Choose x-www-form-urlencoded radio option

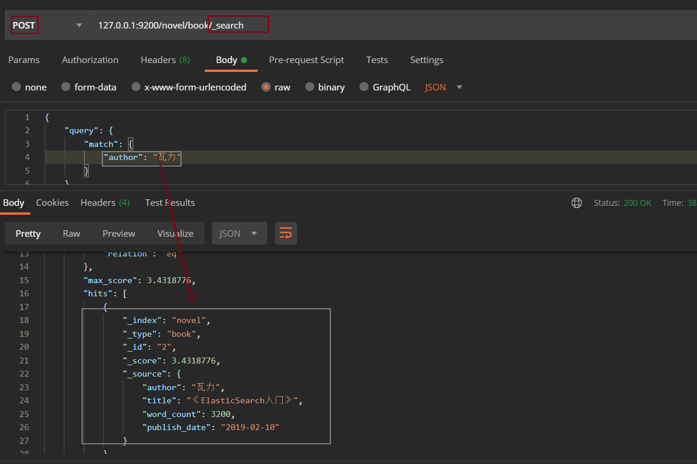(x=136, y=87)
